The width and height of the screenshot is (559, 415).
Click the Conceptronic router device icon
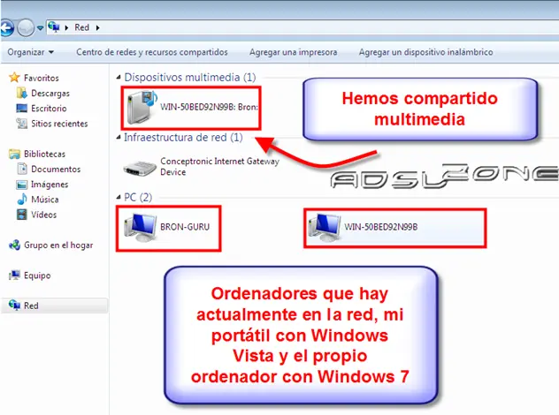point(140,167)
